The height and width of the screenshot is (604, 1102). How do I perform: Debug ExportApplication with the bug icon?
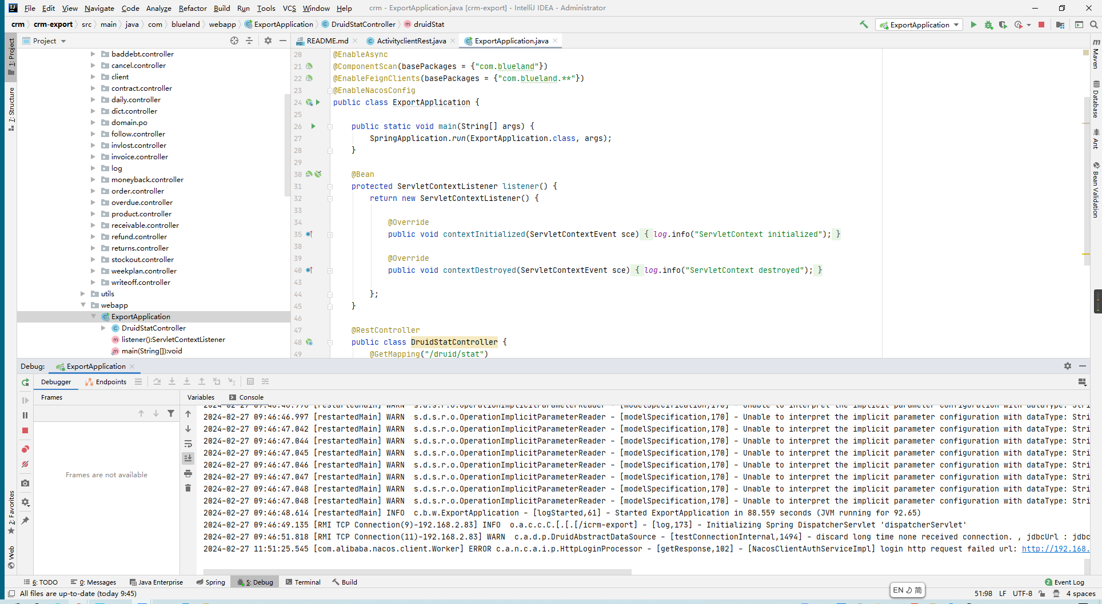[x=988, y=25]
